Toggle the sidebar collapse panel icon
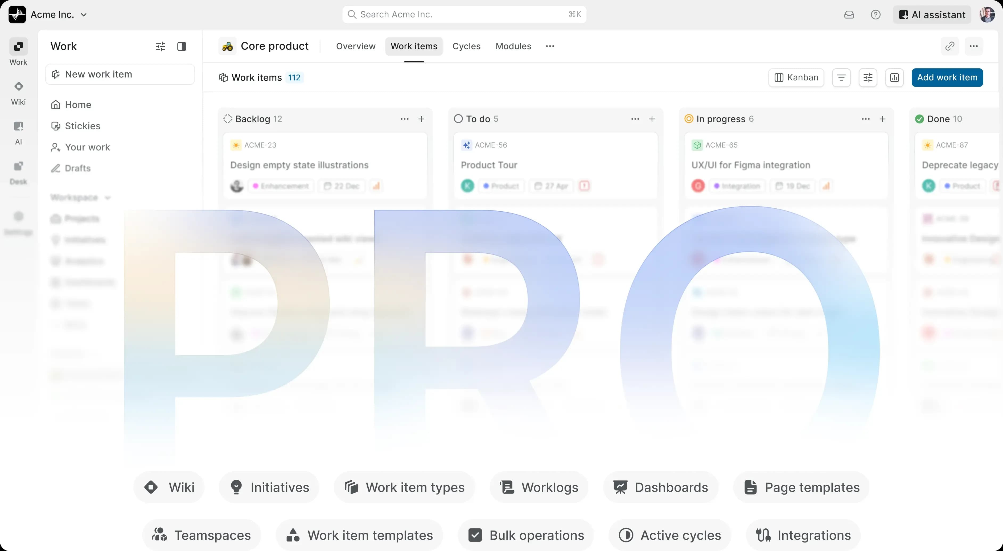The image size is (1003, 551). coord(182,46)
